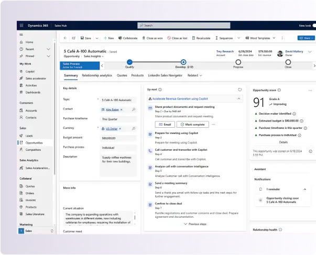
Task: Open Opportunities in the left sidebar
Action: pos(34,142)
